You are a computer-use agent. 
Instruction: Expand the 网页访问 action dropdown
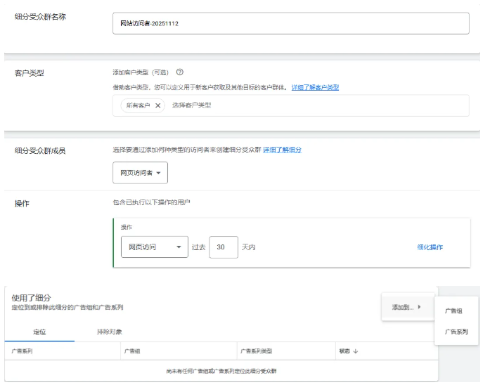click(x=154, y=247)
